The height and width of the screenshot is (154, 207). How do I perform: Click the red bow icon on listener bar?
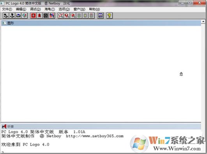[4, 126]
